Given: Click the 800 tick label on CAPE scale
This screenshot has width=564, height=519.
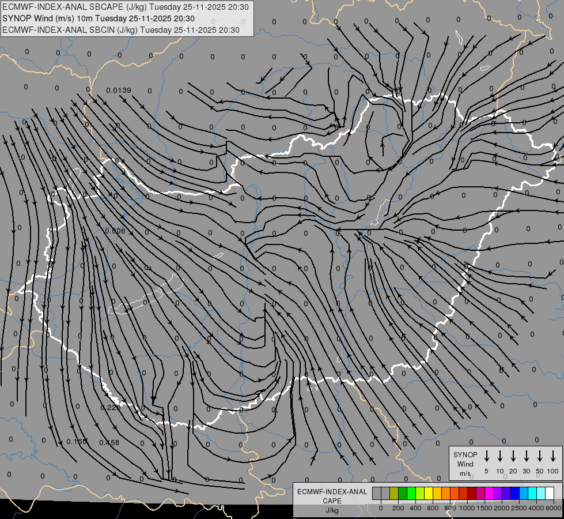Looking at the screenshot, I should tap(450, 508).
